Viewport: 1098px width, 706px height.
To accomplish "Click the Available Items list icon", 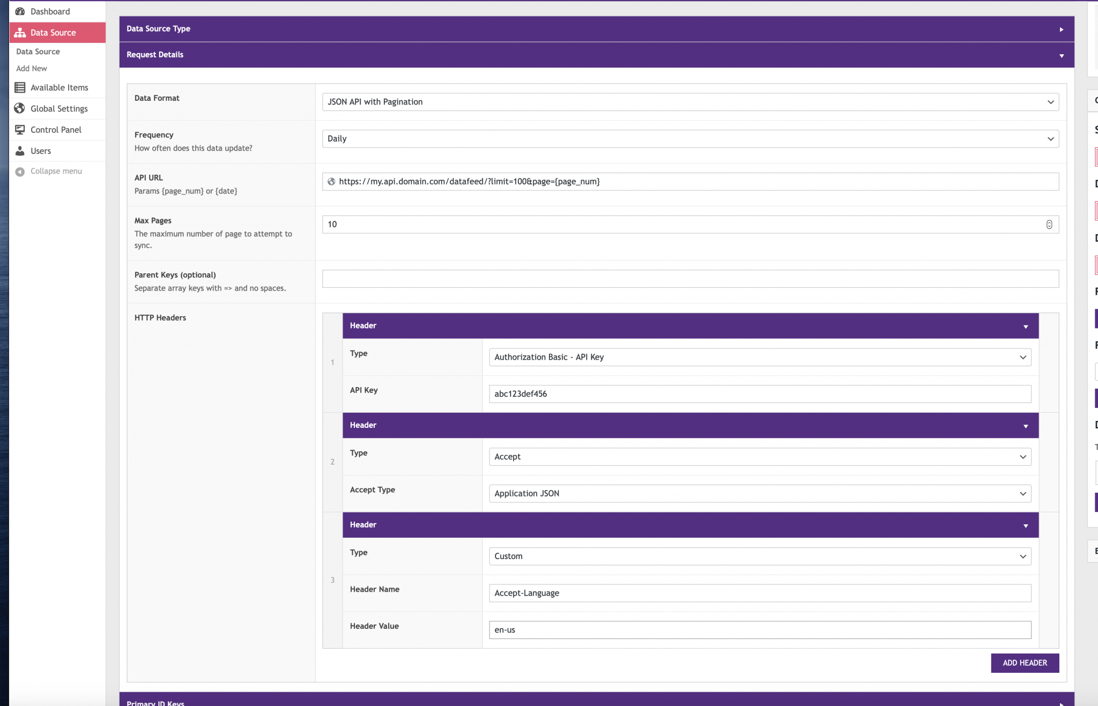I will [20, 87].
